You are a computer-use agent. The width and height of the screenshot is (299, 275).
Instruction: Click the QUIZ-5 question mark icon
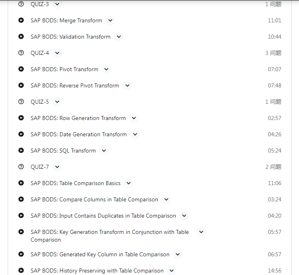21,101
